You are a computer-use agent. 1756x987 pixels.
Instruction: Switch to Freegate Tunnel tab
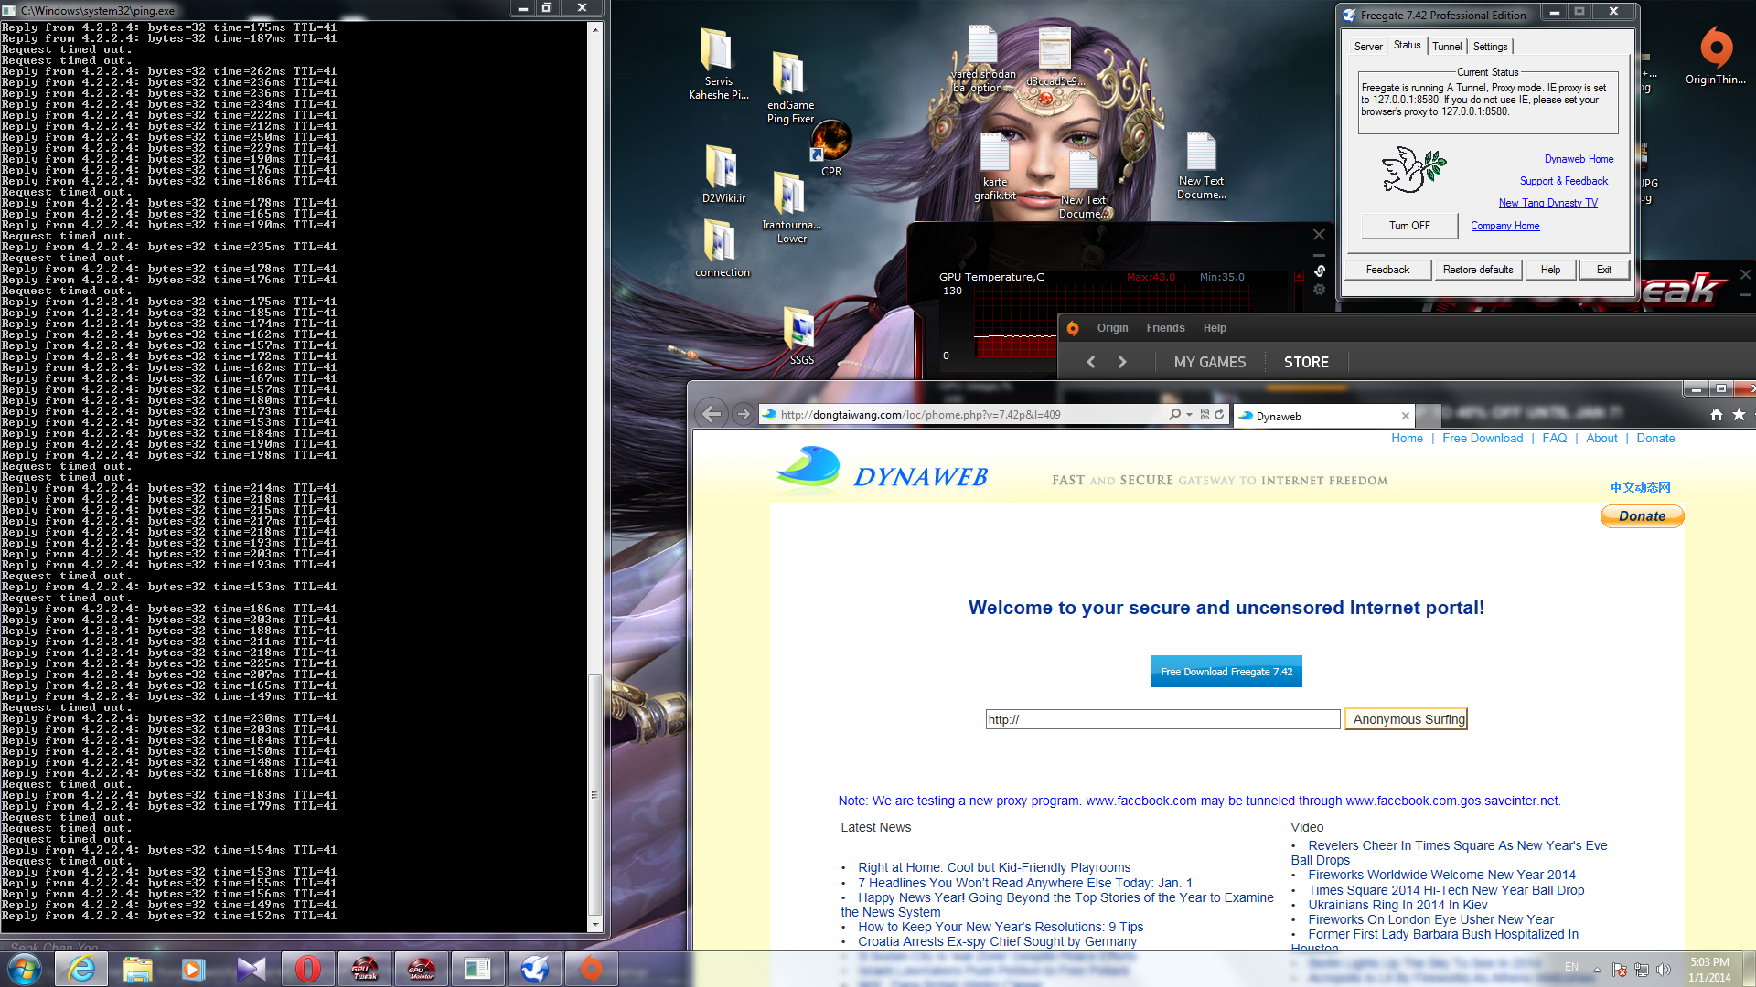pyautogui.click(x=1446, y=47)
